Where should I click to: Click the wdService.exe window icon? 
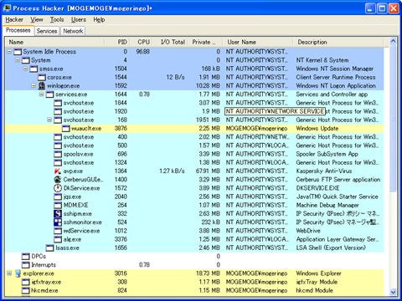[x=58, y=231]
